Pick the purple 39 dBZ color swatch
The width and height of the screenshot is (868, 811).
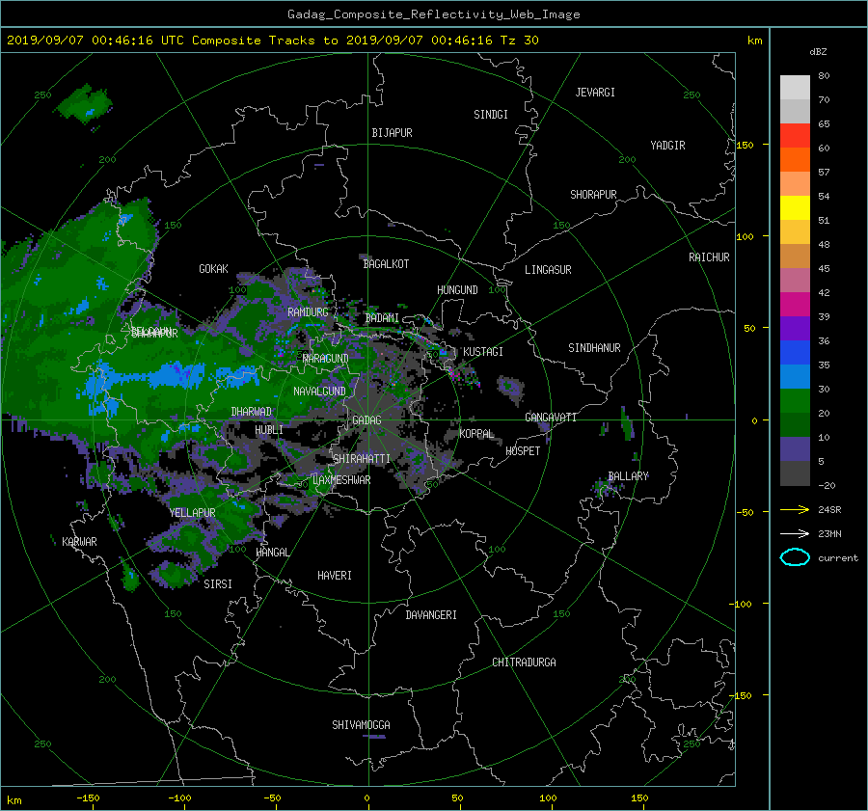pyautogui.click(x=795, y=328)
